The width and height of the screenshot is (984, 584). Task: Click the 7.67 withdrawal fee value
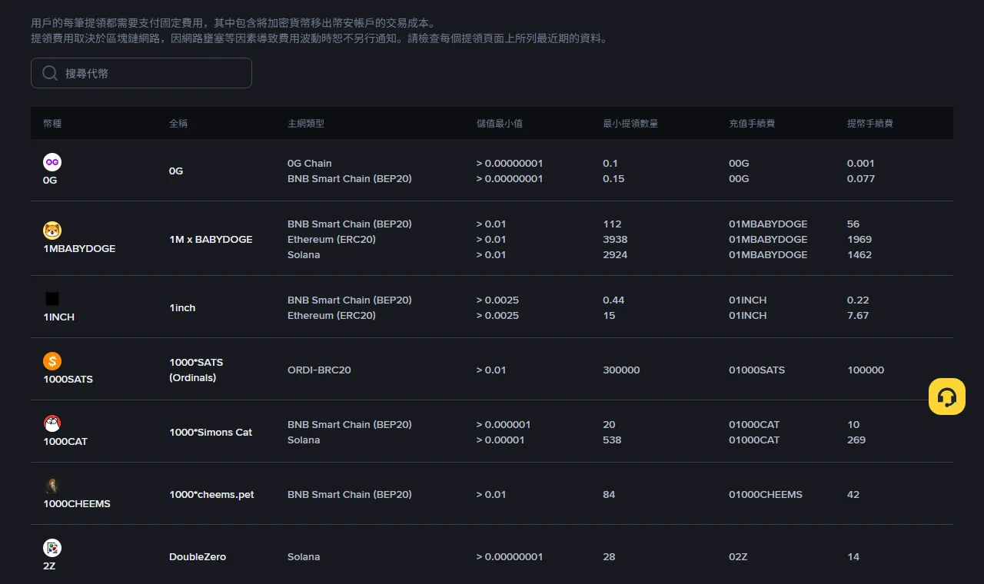(858, 315)
